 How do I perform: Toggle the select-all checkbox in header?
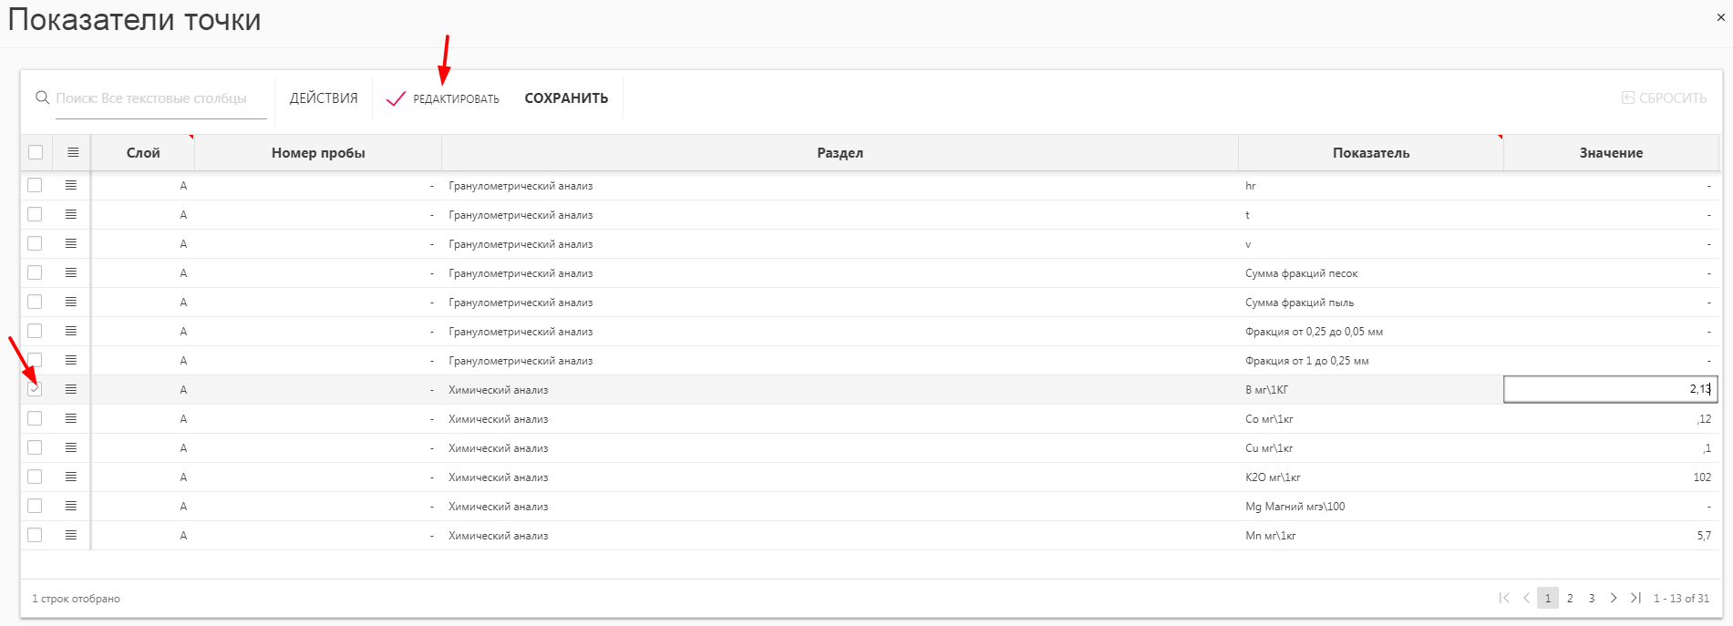36,152
